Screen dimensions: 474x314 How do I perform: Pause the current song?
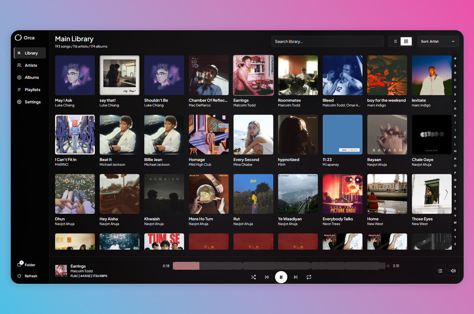point(281,277)
